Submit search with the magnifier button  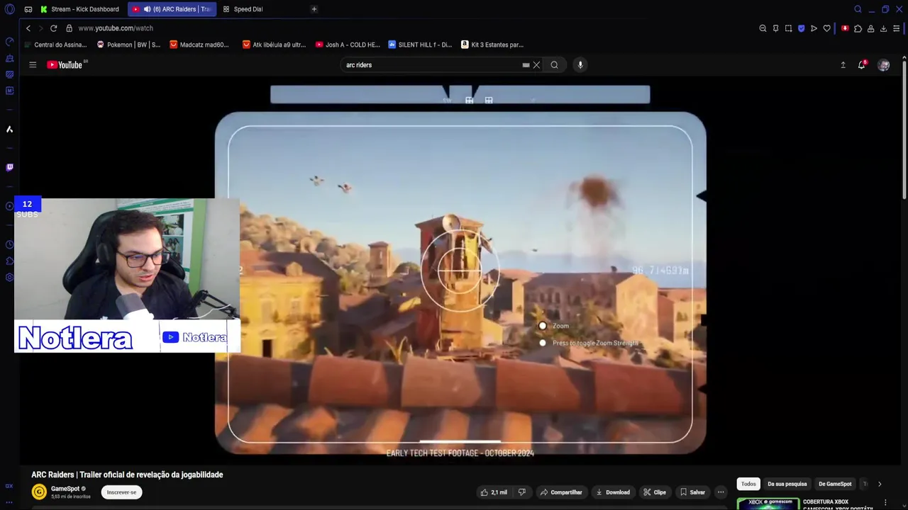pos(554,65)
